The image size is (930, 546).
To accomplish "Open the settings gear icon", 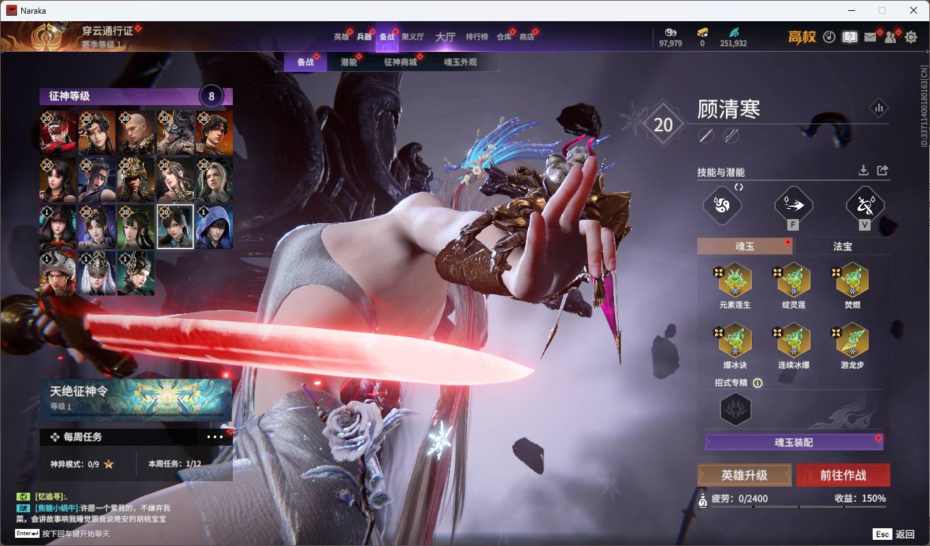I will coord(911,37).
